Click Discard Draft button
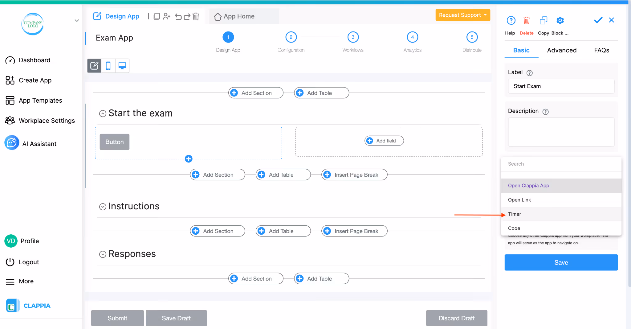This screenshot has height=329, width=631. [x=457, y=318]
